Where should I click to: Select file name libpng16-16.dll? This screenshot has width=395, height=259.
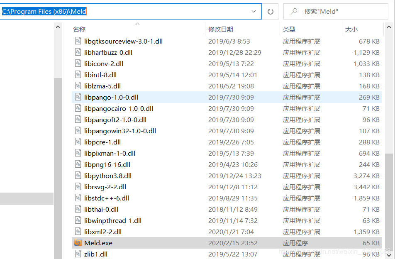point(107,164)
